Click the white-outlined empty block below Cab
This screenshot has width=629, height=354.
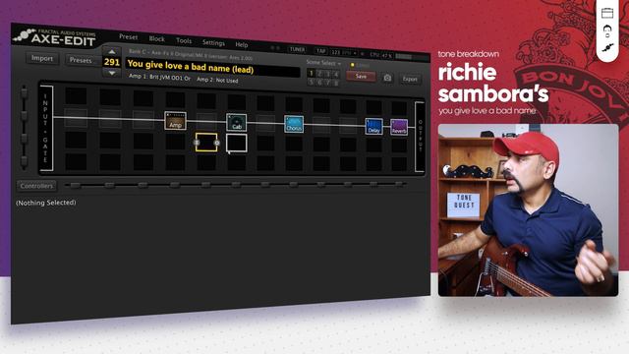(236, 143)
